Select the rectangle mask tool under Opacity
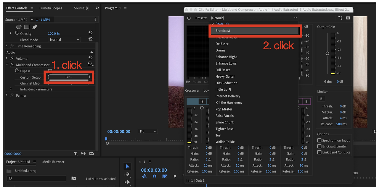 27,27
